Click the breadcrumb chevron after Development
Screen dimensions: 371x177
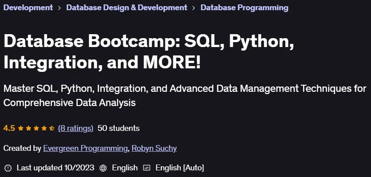tap(60, 8)
